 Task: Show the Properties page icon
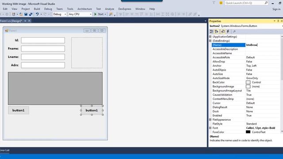223,31
